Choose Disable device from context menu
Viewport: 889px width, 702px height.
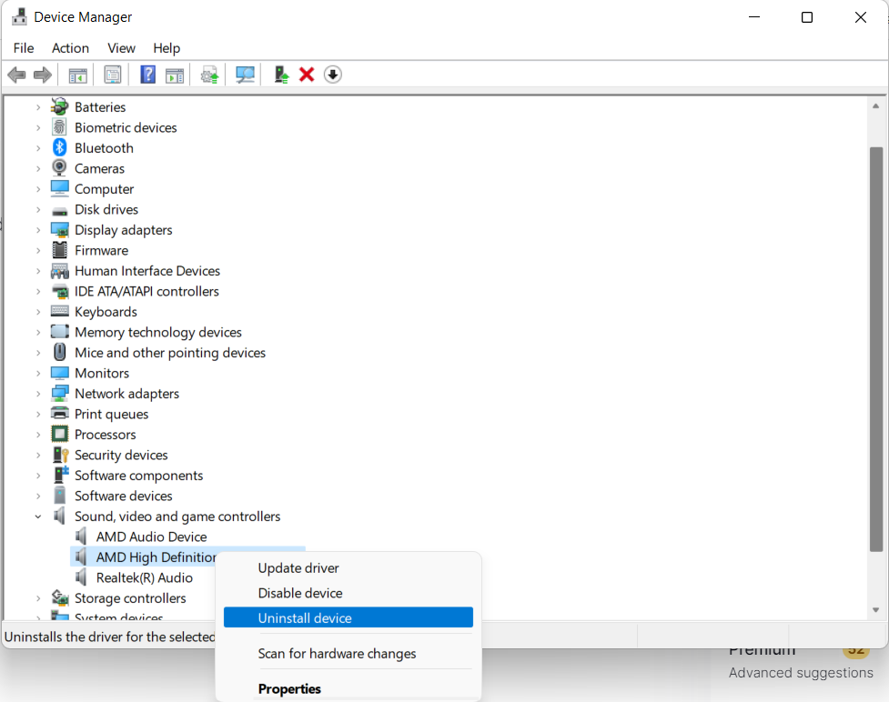pos(349,593)
